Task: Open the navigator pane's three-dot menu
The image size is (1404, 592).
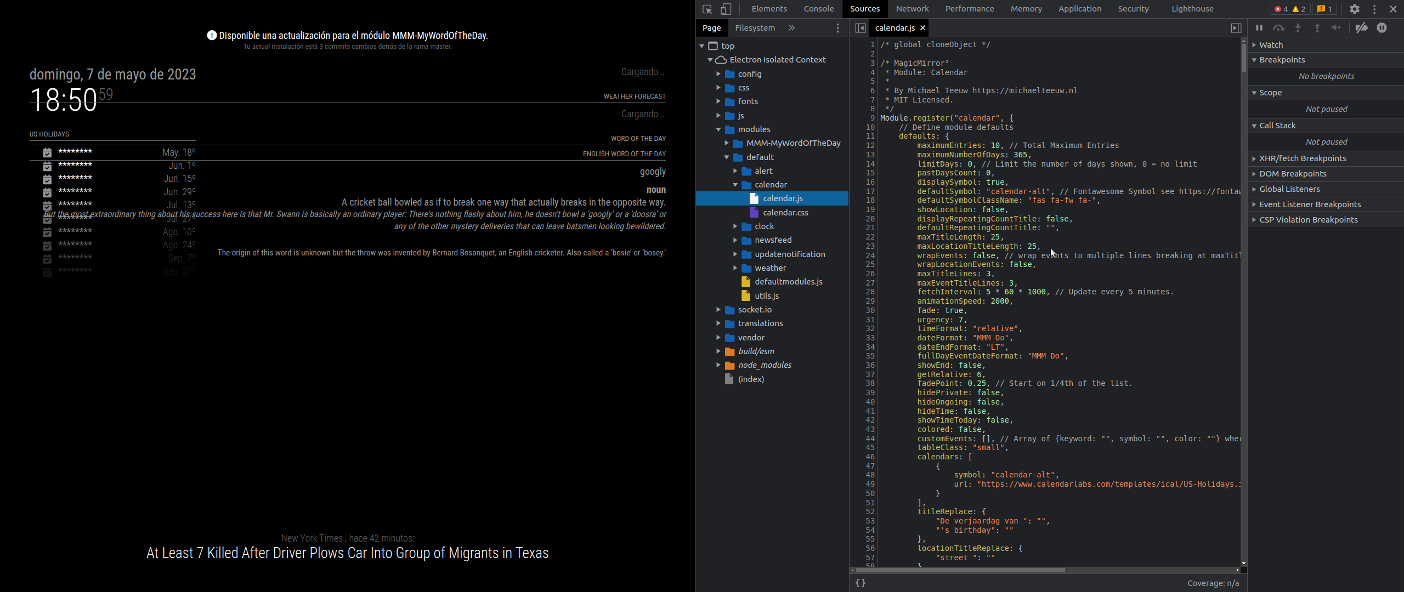Action: point(837,28)
